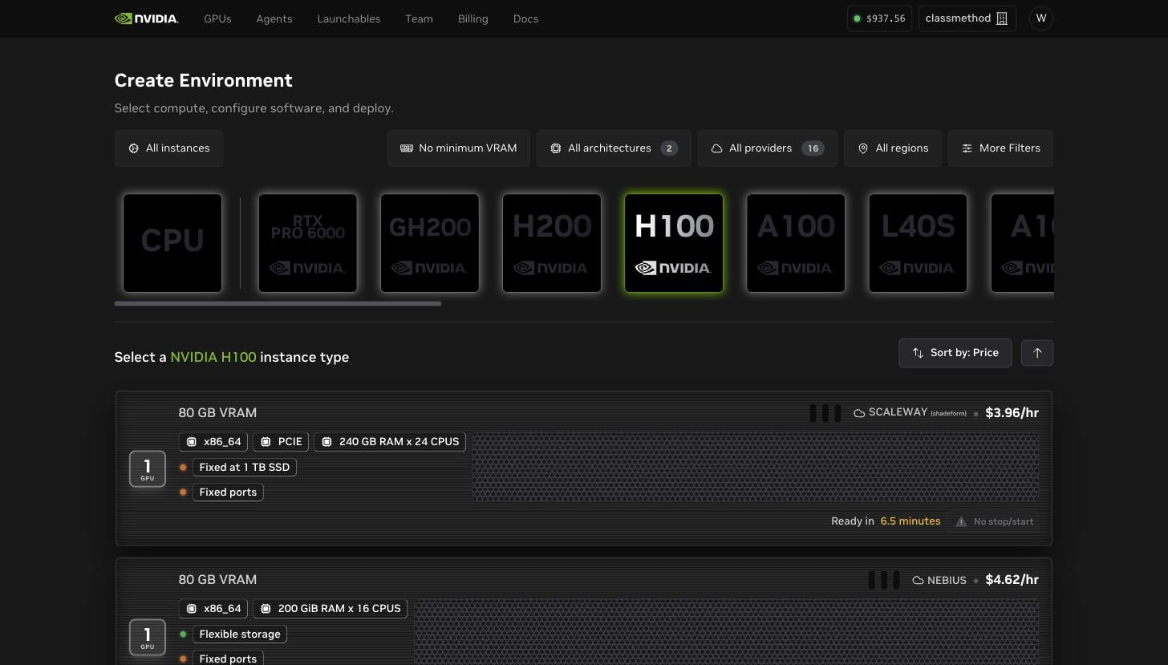Open the All regions filter
The image size is (1168, 665).
click(893, 148)
